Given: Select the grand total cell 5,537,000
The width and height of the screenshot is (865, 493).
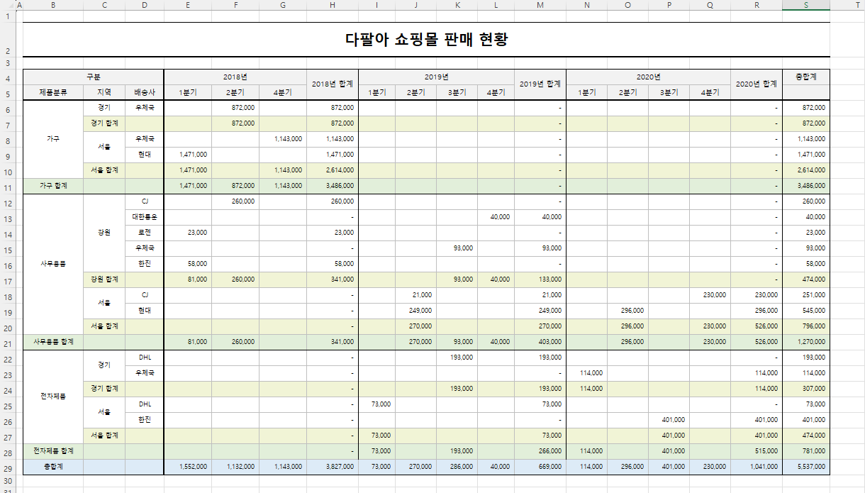Looking at the screenshot, I should [805, 467].
